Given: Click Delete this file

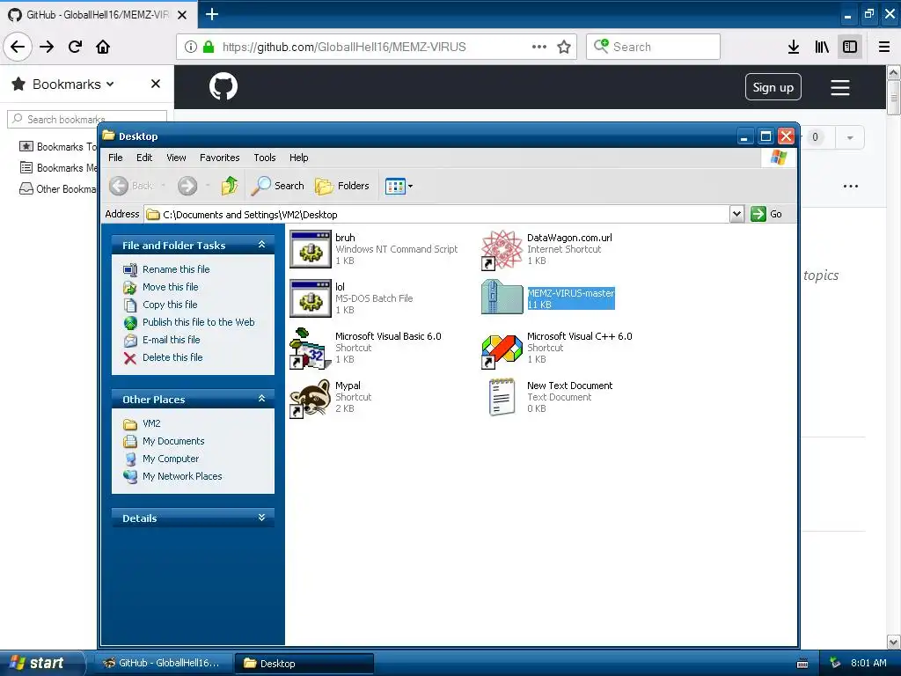Looking at the screenshot, I should pyautogui.click(x=172, y=357).
